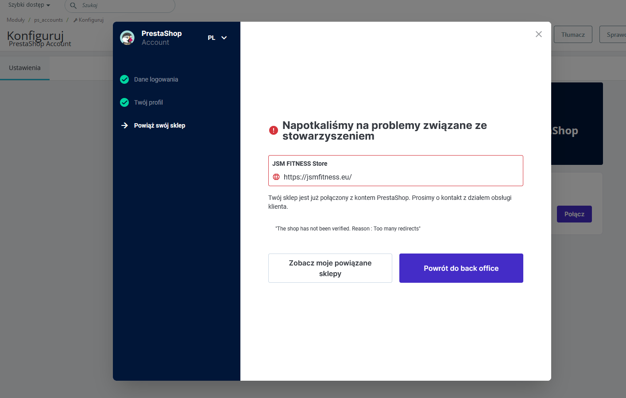Click the Tłumacz button in background page

coord(573,35)
